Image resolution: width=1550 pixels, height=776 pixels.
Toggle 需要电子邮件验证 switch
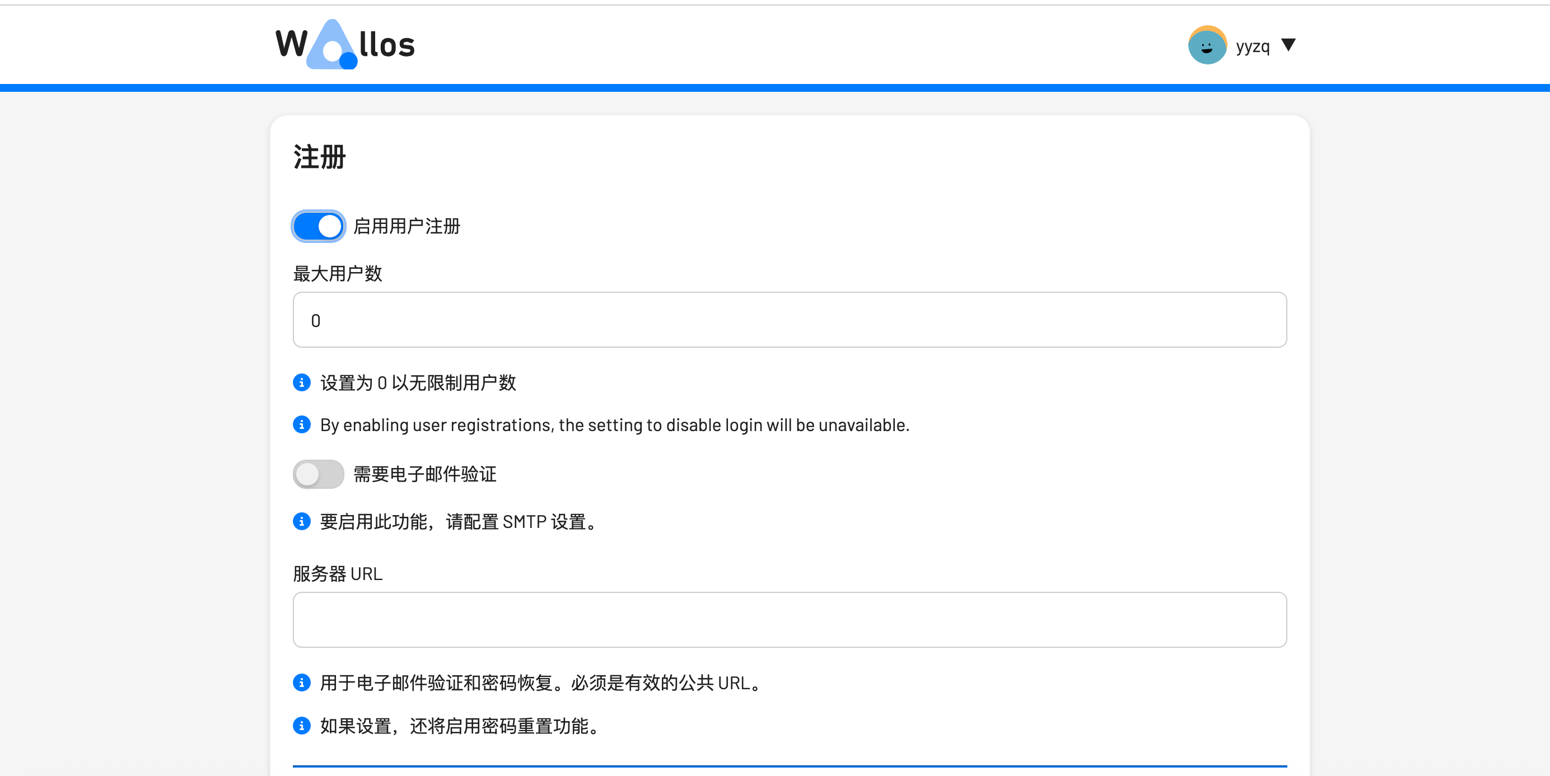click(318, 474)
